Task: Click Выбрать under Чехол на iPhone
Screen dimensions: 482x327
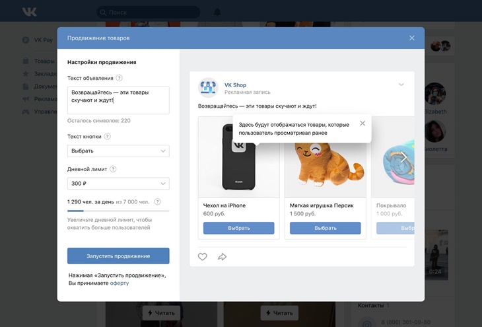Action: click(x=239, y=228)
